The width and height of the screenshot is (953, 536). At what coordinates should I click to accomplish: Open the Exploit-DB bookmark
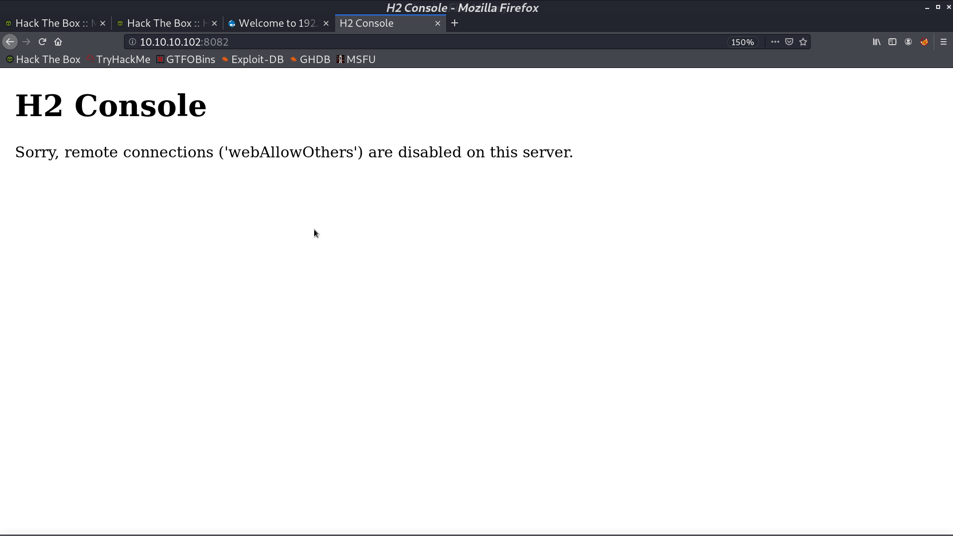tap(253, 60)
